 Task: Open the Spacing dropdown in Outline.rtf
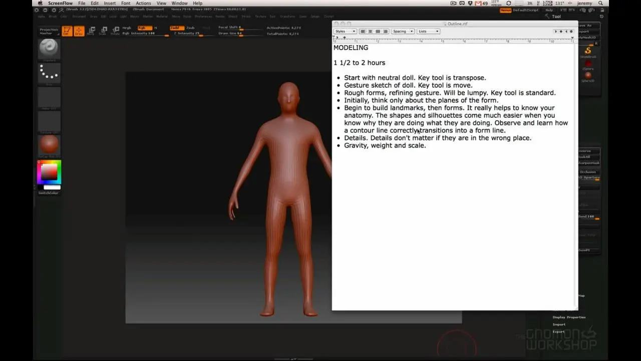click(x=403, y=31)
